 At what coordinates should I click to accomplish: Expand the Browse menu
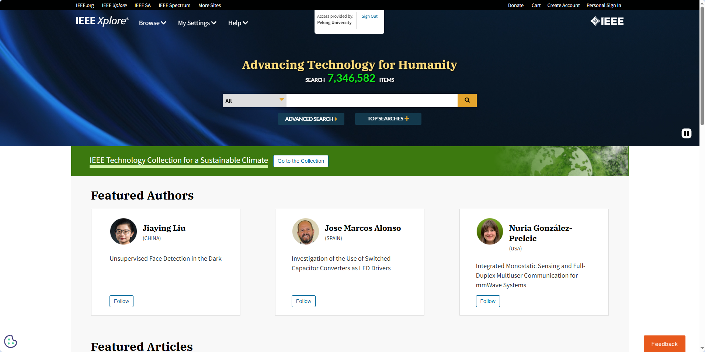click(152, 23)
